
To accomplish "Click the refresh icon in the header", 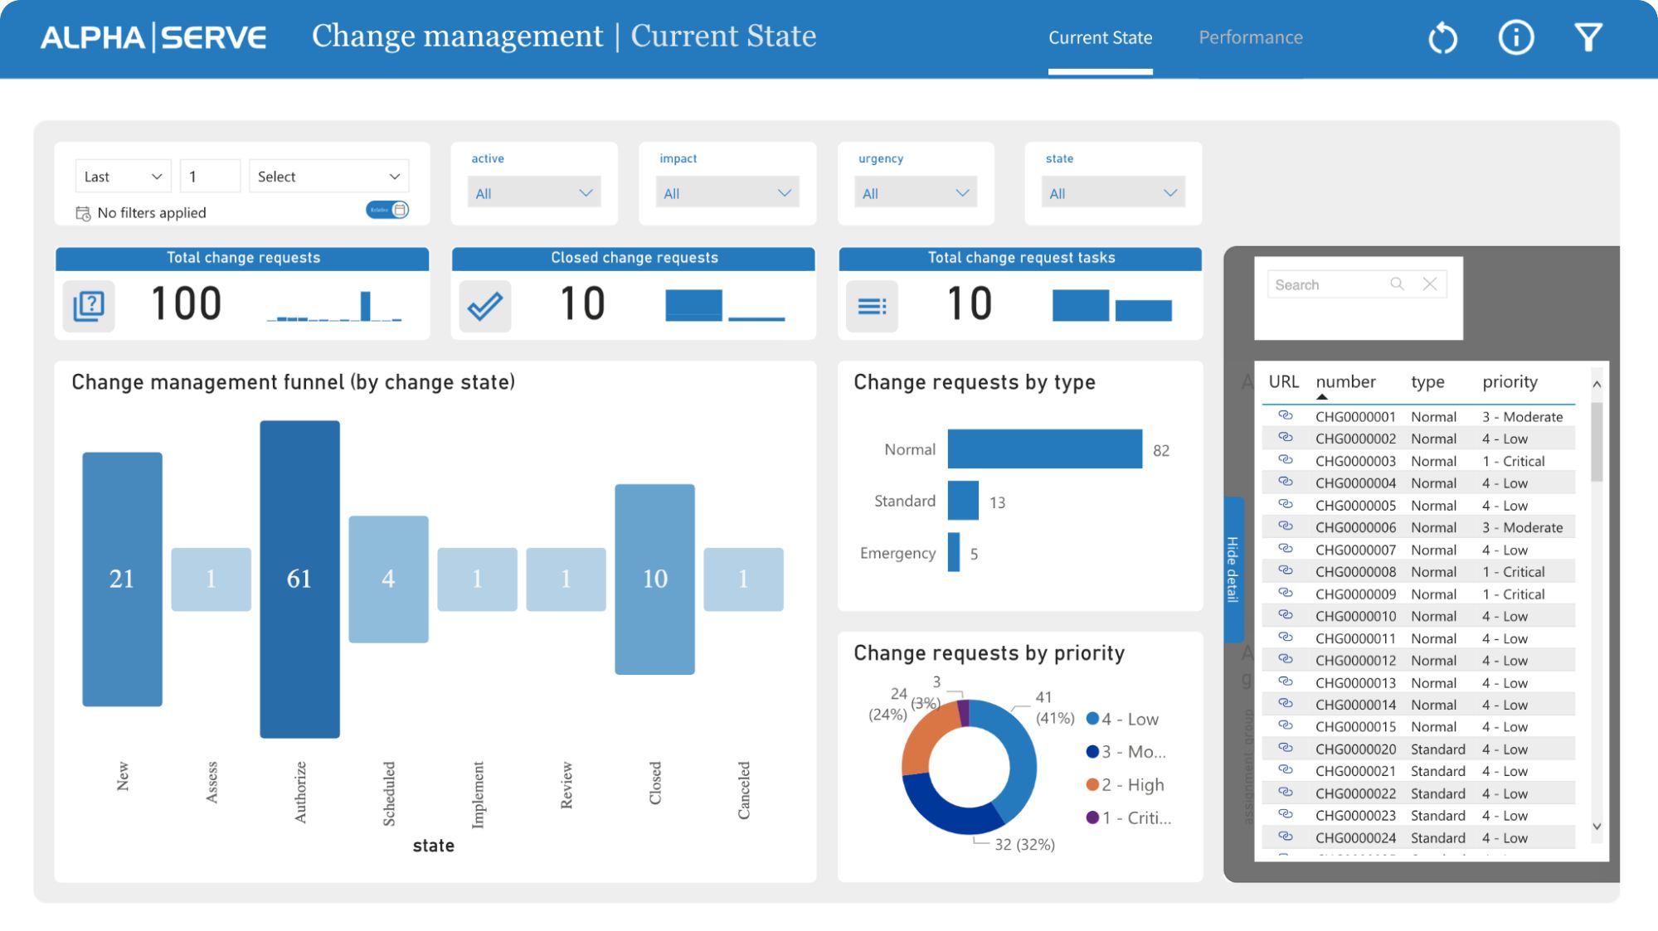I will point(1442,36).
